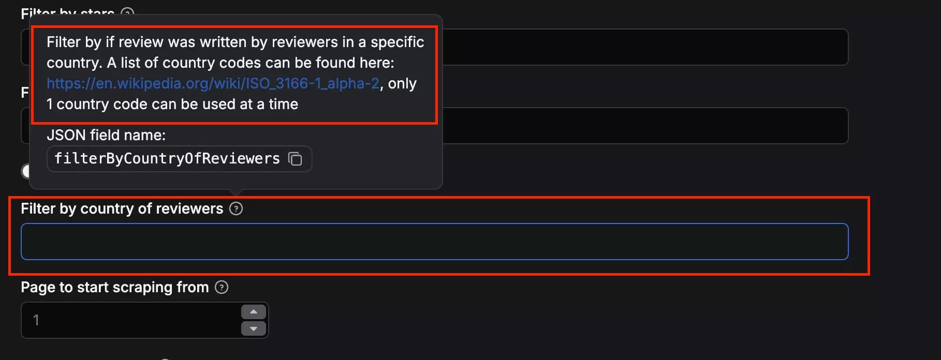
Task: Click the partially hidden Filter by stars label
Action: pos(67,12)
